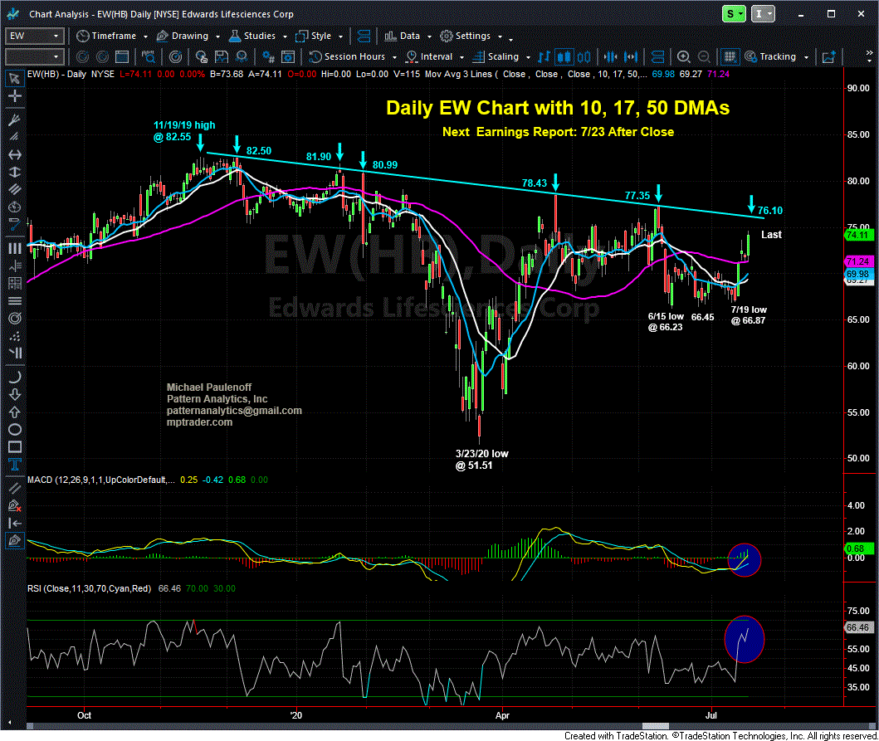The width and height of the screenshot is (879, 741).
Task: Click the mptrader.com text on chart
Action: (x=199, y=422)
